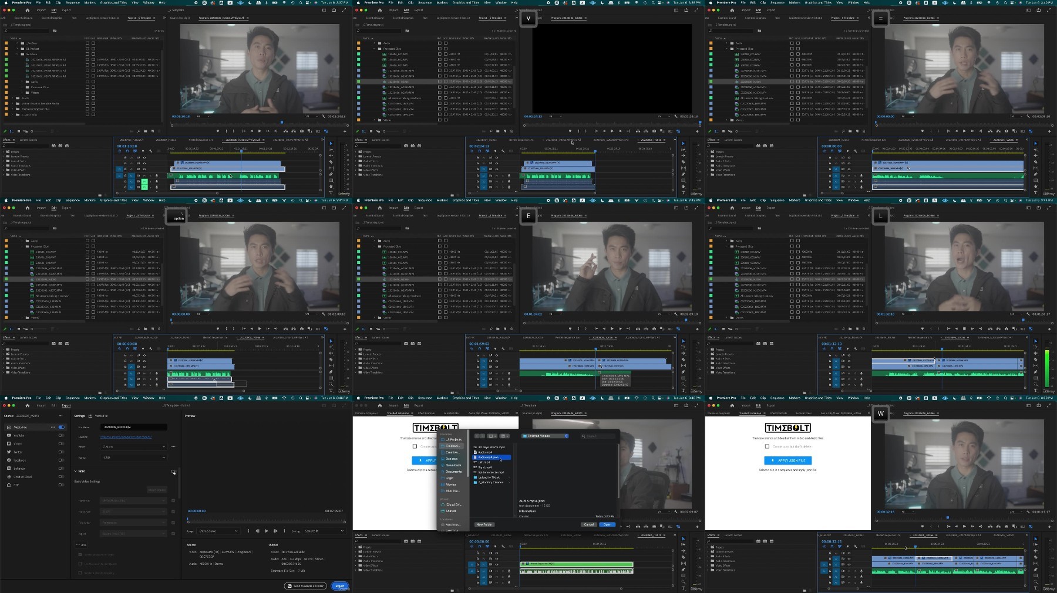
Task: Click APPLY JSON FILE in the W-overlay screenshot
Action: click(788, 460)
